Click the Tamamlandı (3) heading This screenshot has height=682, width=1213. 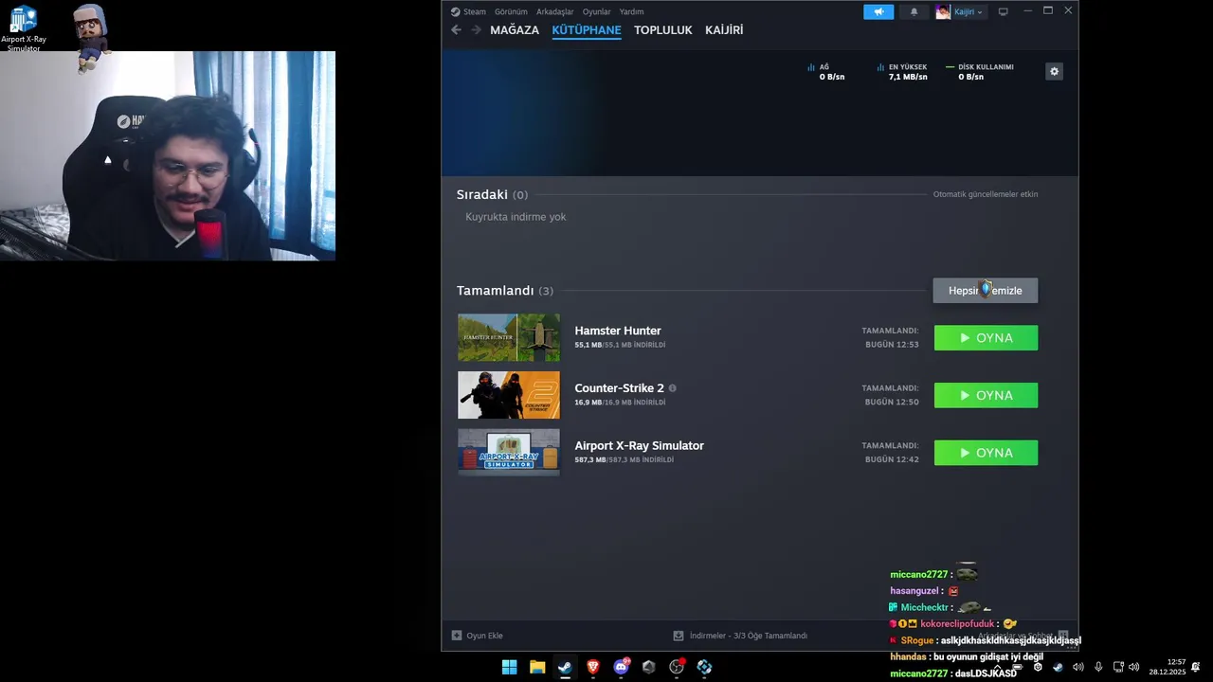click(x=505, y=291)
